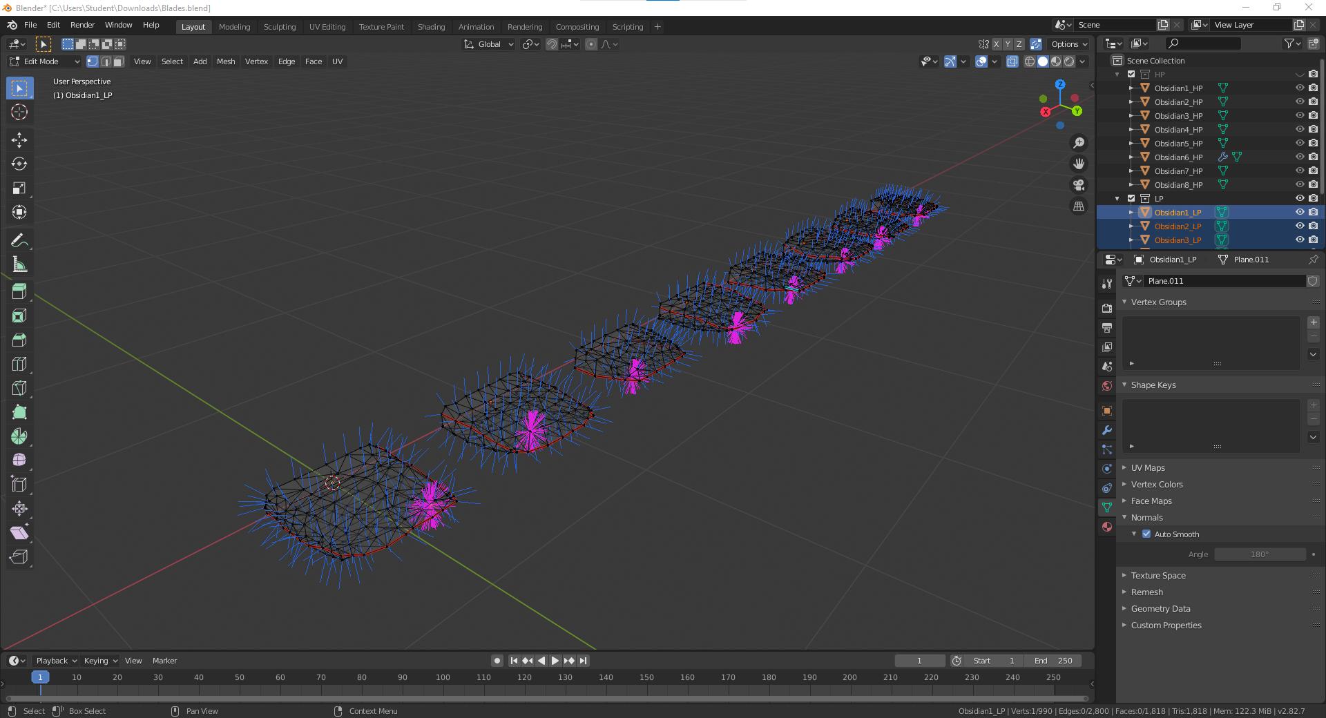Viewport: 1326px width, 718px height.
Task: Select the Transform tool
Action: click(19, 212)
